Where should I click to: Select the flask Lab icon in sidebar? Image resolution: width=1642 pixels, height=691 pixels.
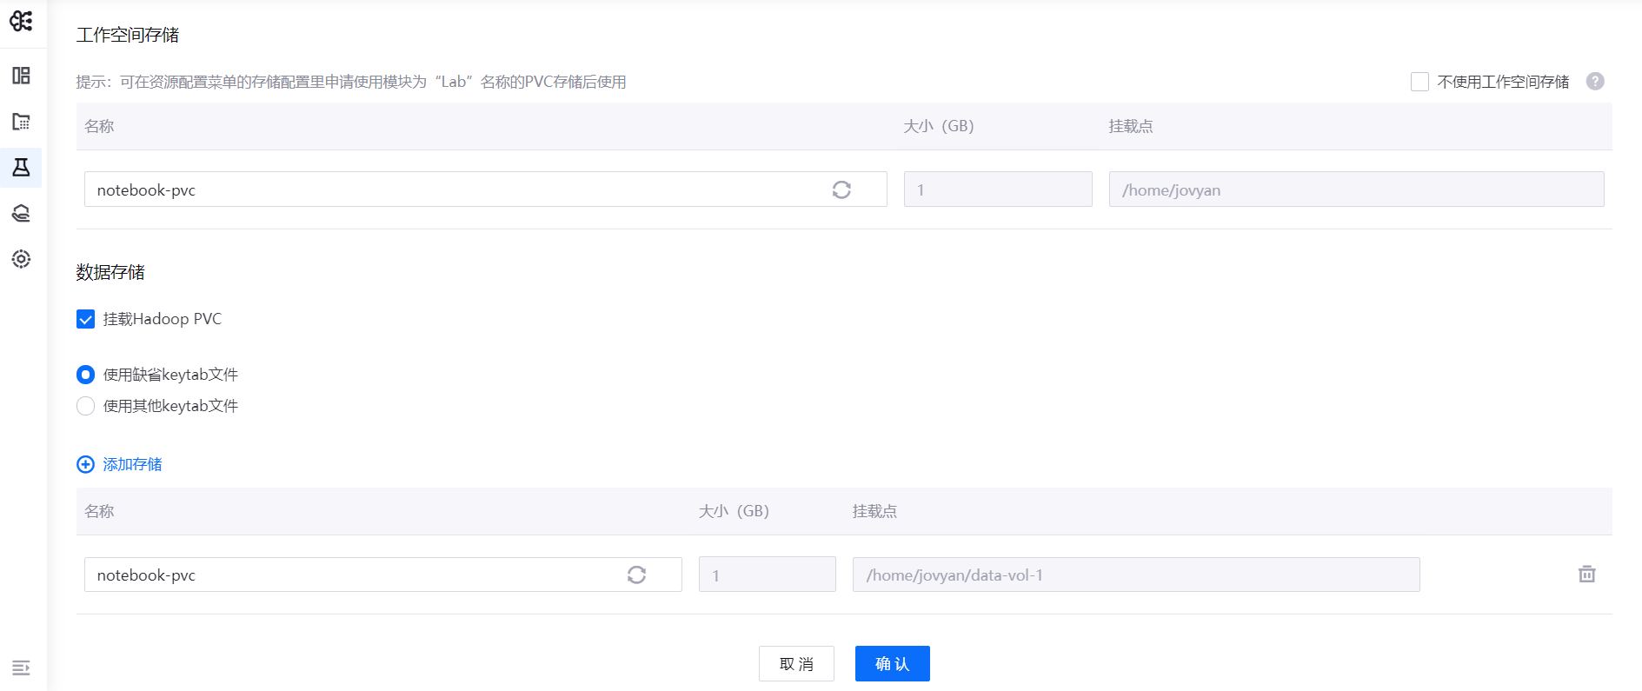(x=21, y=167)
